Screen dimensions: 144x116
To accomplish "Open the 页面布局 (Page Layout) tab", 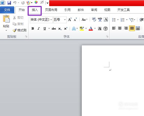I will [x=51, y=10].
